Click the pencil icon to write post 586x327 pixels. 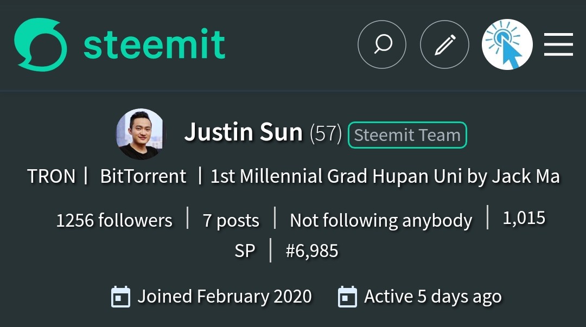coord(444,44)
